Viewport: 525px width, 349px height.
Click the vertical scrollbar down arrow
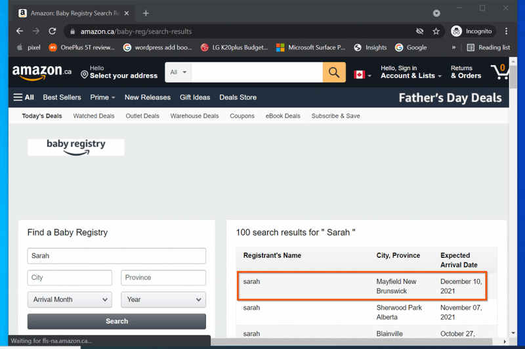[x=513, y=333]
